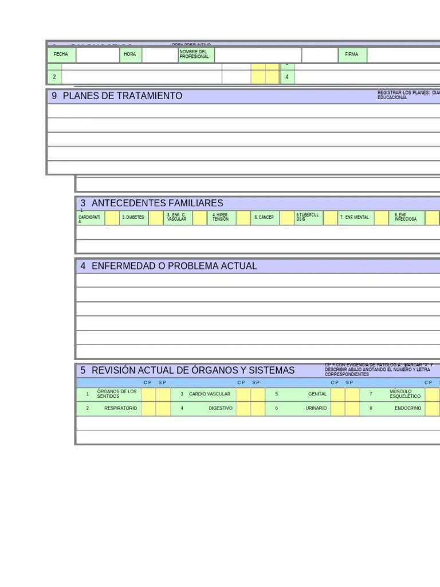Click the 3 Antecedentes Familiares heading

click(x=151, y=203)
